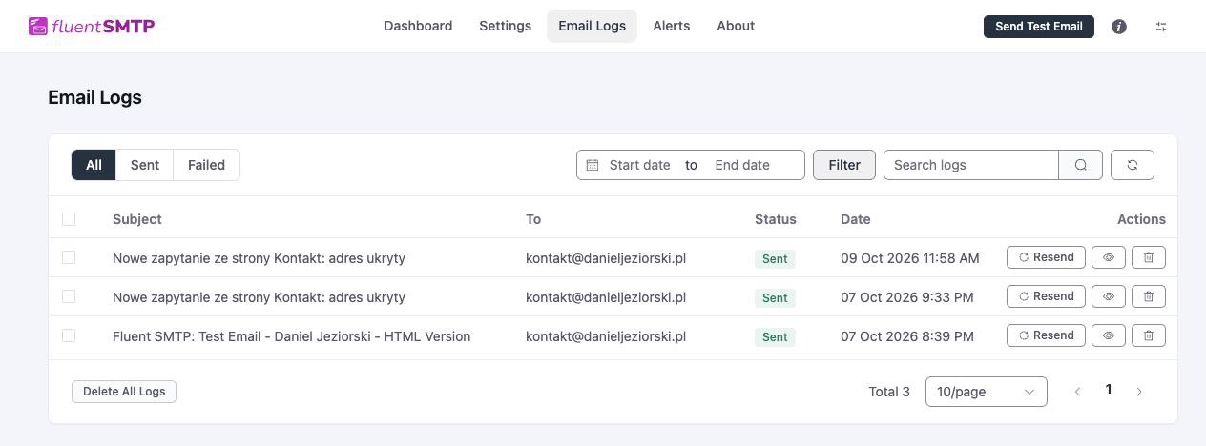Click page number 1
The image size is (1206, 446).
point(1109,390)
